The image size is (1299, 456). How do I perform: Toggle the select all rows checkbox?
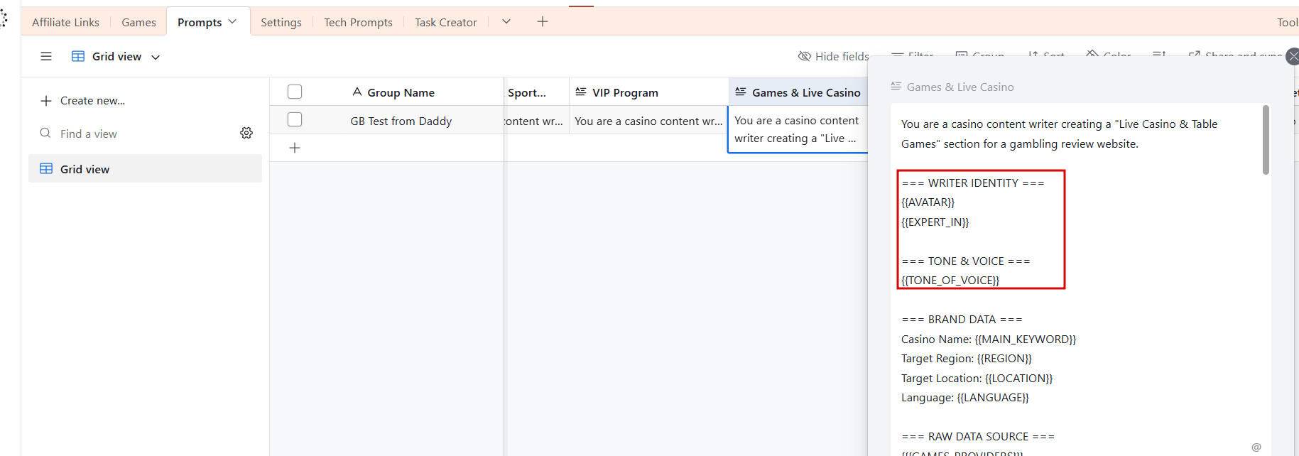(x=295, y=92)
